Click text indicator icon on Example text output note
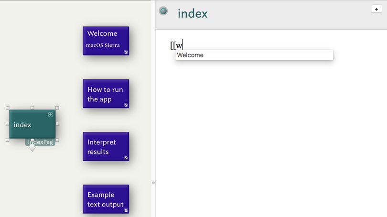This screenshot has width=387, height=217. click(x=126, y=210)
